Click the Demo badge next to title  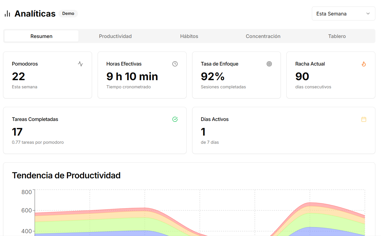point(68,14)
